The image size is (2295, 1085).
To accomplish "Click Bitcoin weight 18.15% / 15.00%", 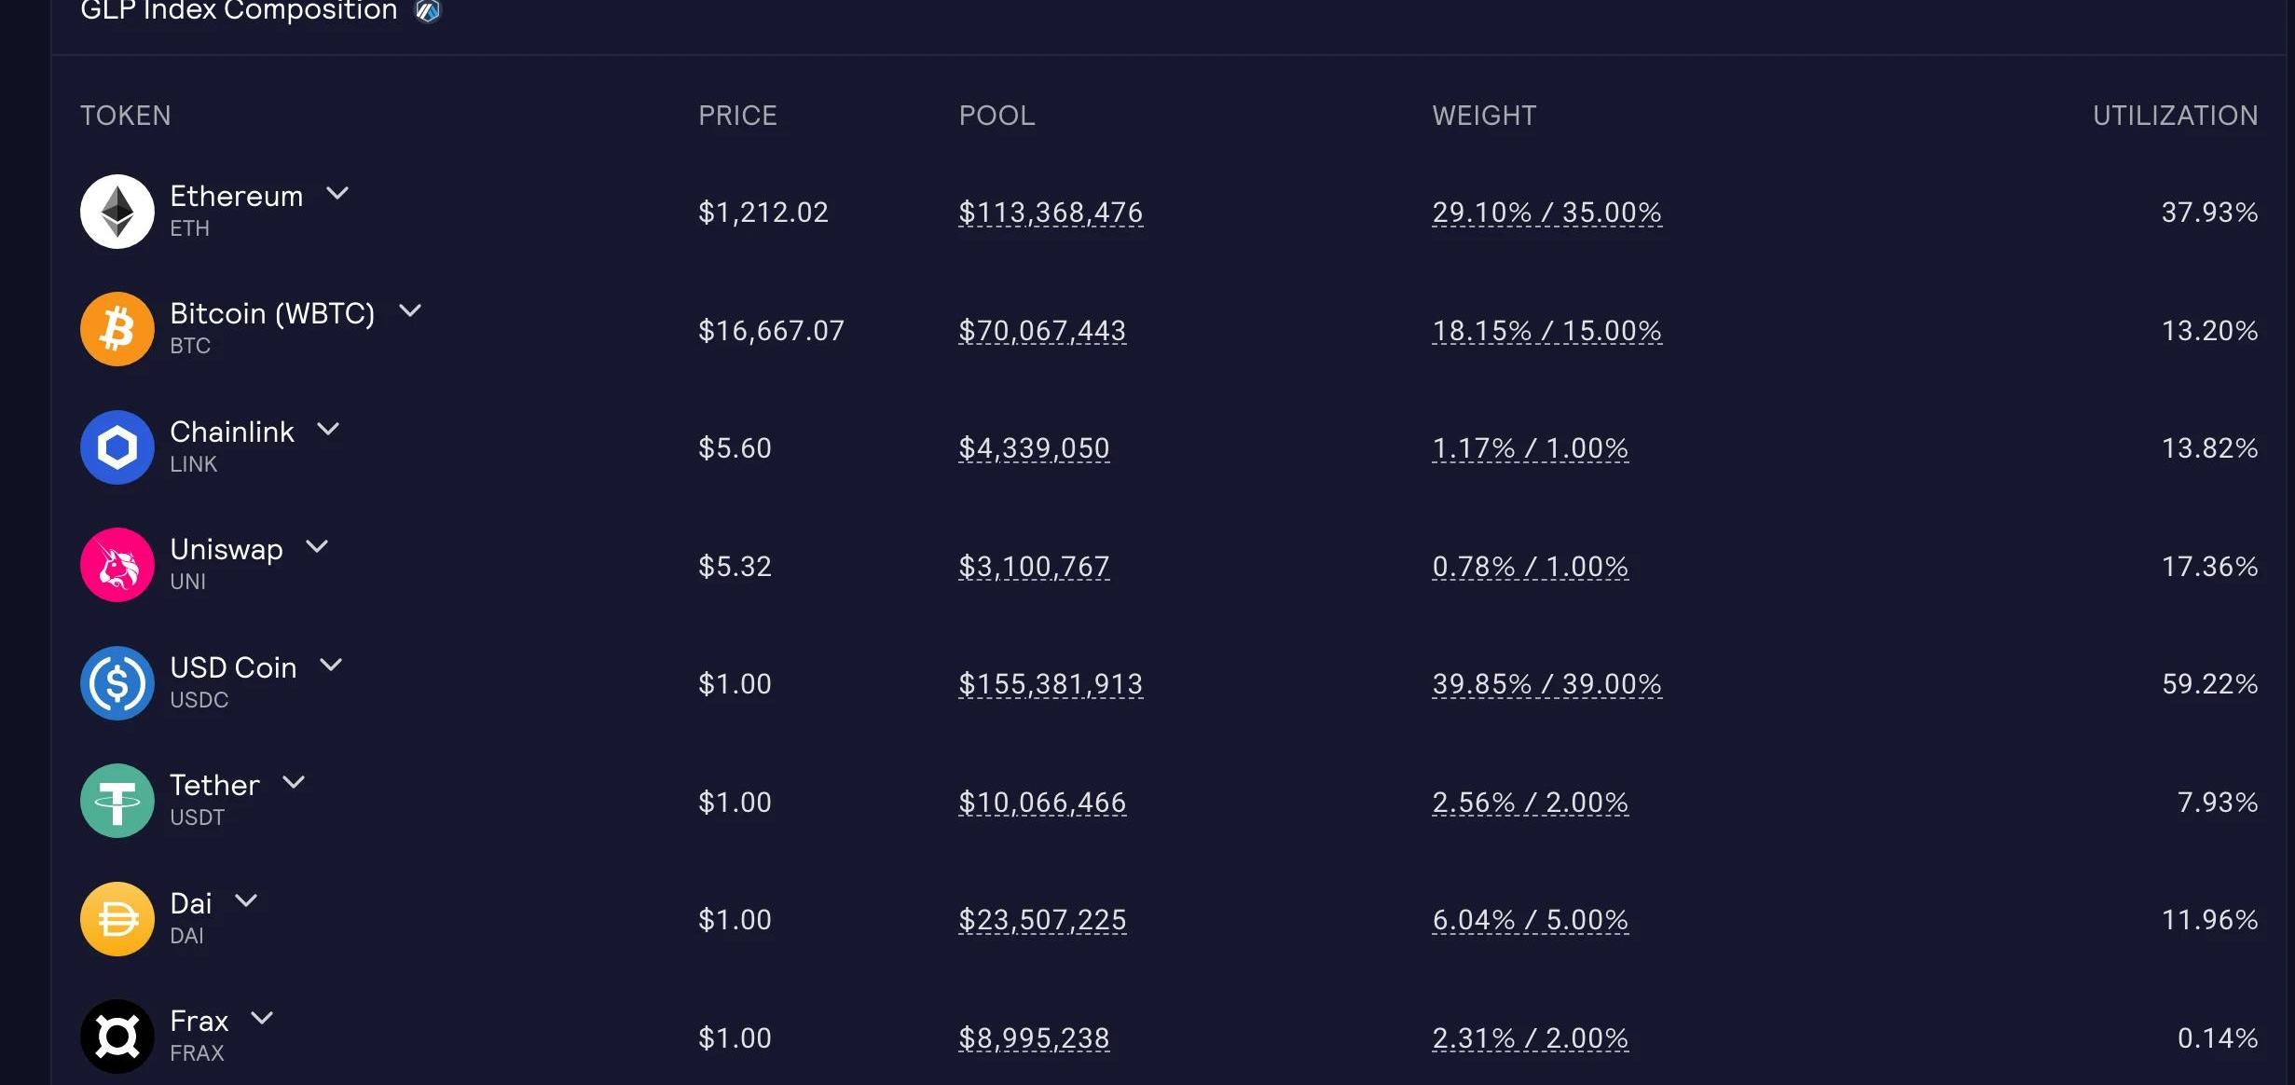I will [x=1546, y=331].
